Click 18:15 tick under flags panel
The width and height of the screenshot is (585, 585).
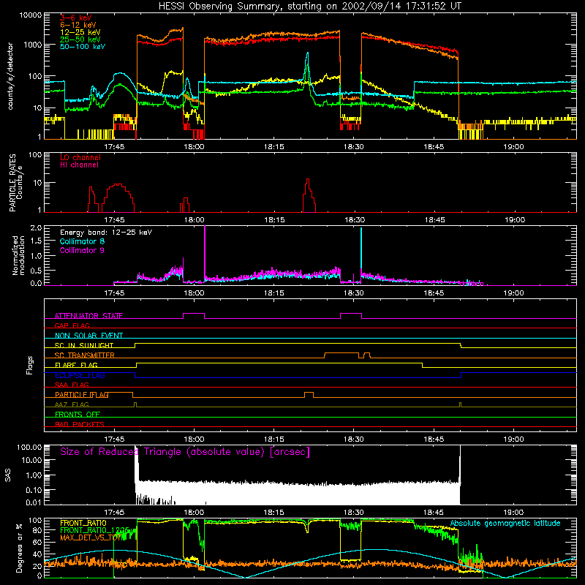tap(273, 439)
